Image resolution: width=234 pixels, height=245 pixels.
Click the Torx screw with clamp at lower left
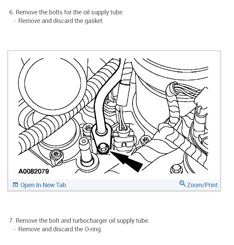(56, 157)
